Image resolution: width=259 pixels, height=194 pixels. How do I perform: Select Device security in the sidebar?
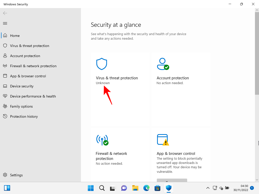pyautogui.click(x=22, y=86)
